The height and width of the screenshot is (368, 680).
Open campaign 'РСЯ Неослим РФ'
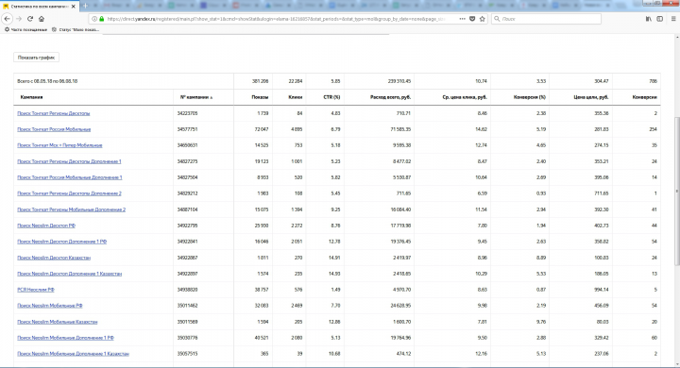coord(36,290)
